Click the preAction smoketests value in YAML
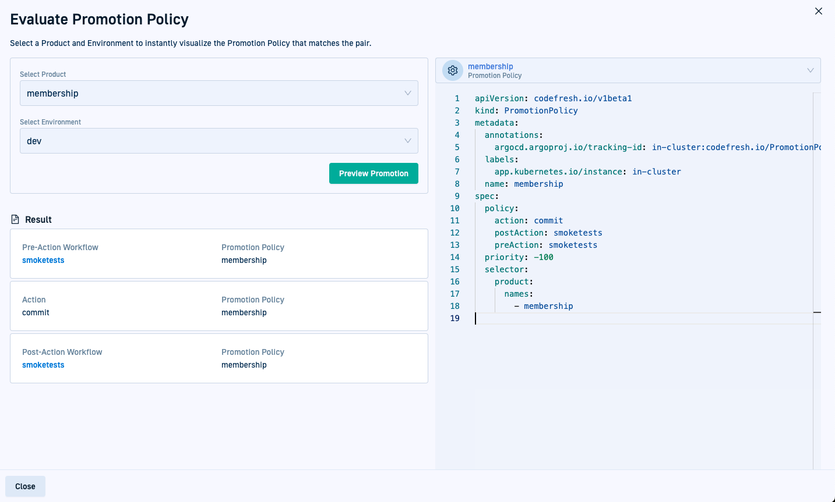The height and width of the screenshot is (502, 835). 573,245
